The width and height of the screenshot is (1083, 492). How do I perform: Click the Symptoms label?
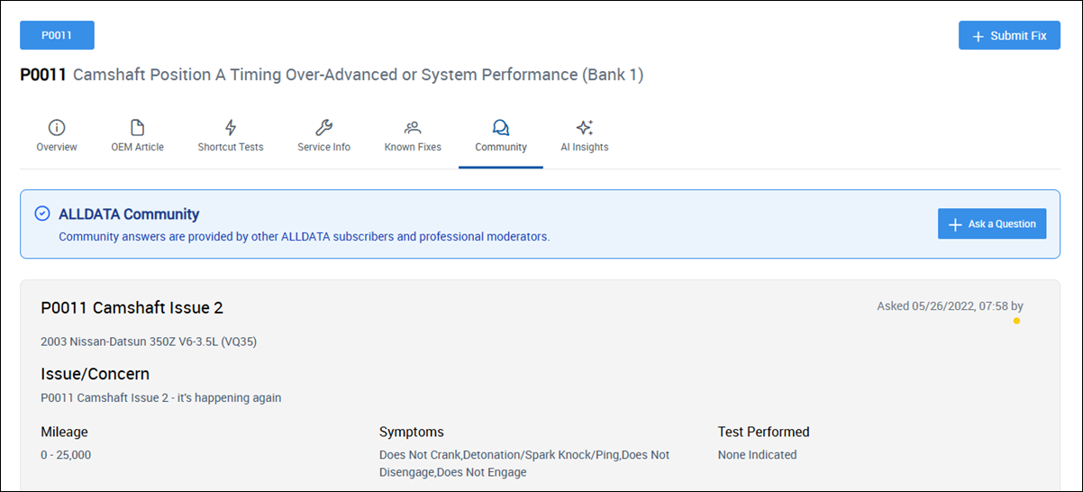pos(412,432)
